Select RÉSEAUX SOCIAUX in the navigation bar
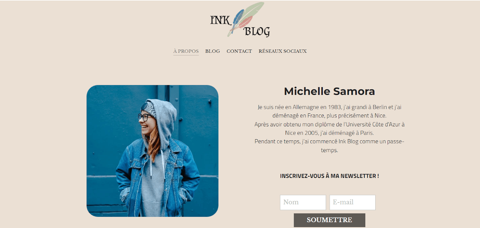The height and width of the screenshot is (228, 480). pos(282,51)
